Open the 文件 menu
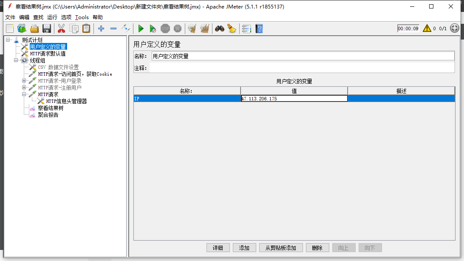This screenshot has height=261, width=464. tap(10, 17)
